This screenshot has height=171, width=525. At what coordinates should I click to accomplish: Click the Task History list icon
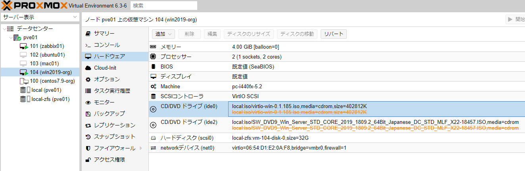click(x=88, y=91)
